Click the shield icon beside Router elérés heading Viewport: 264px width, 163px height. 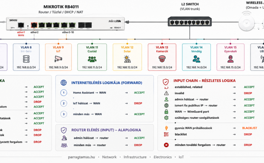click(x=64, y=130)
